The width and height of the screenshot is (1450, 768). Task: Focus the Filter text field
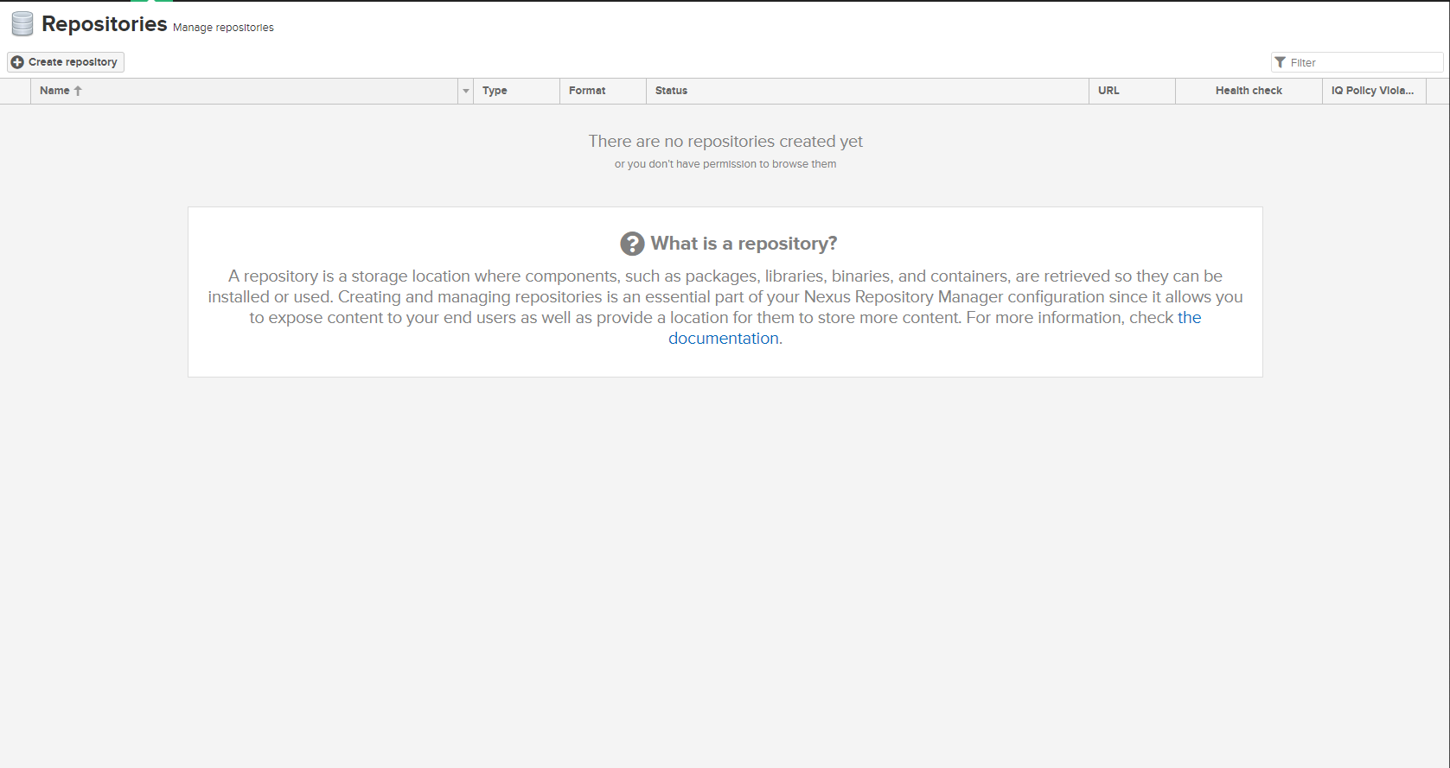1364,62
